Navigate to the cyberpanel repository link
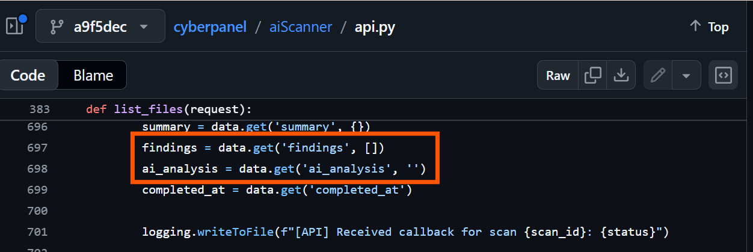753x252 pixels. coord(210,27)
